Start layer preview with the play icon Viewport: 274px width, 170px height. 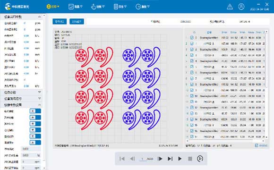[180, 159]
